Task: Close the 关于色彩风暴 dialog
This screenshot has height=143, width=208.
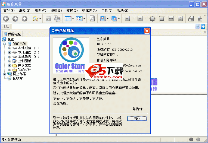Action: click(147, 31)
